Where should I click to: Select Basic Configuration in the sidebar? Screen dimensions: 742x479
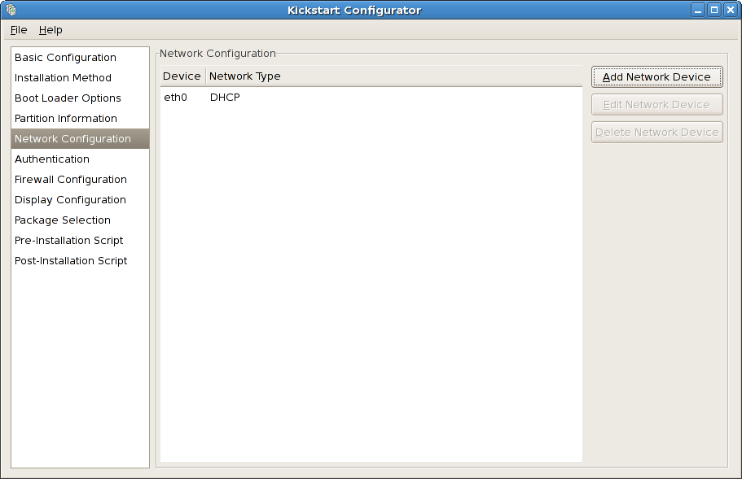point(64,57)
